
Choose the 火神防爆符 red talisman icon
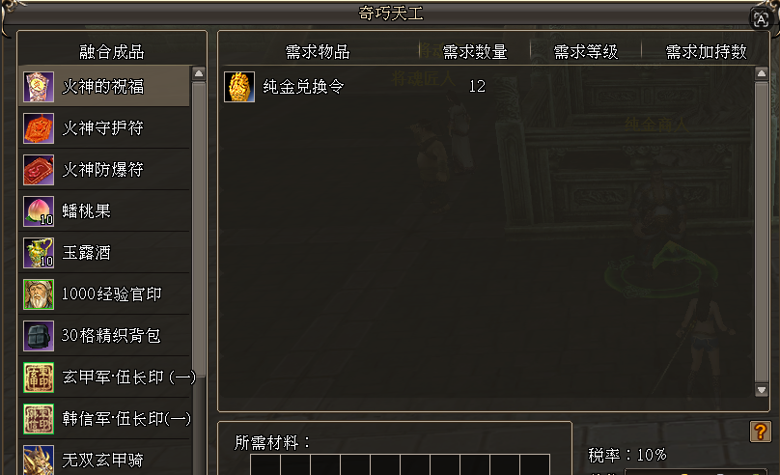point(39,170)
